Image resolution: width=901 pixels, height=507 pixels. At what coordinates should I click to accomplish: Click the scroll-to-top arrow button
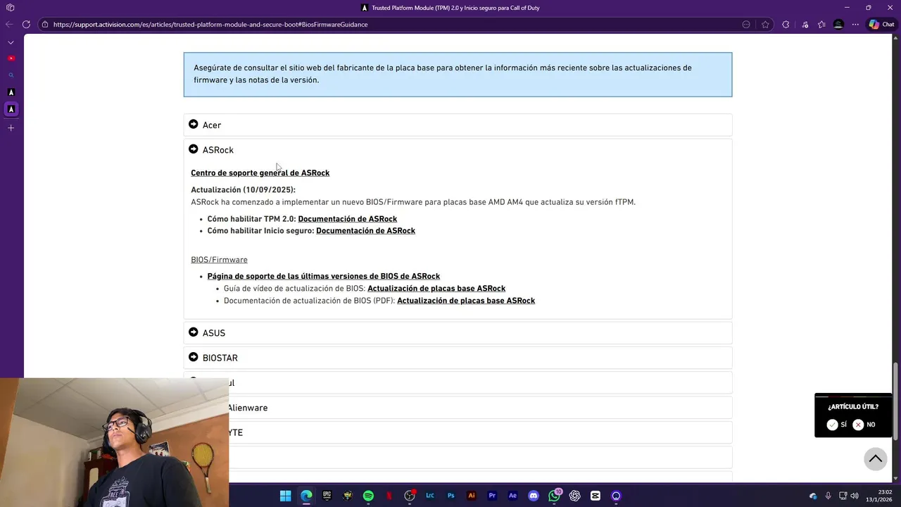pyautogui.click(x=876, y=459)
